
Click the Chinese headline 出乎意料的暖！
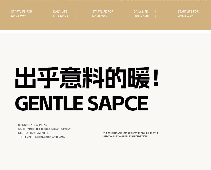click(x=87, y=78)
